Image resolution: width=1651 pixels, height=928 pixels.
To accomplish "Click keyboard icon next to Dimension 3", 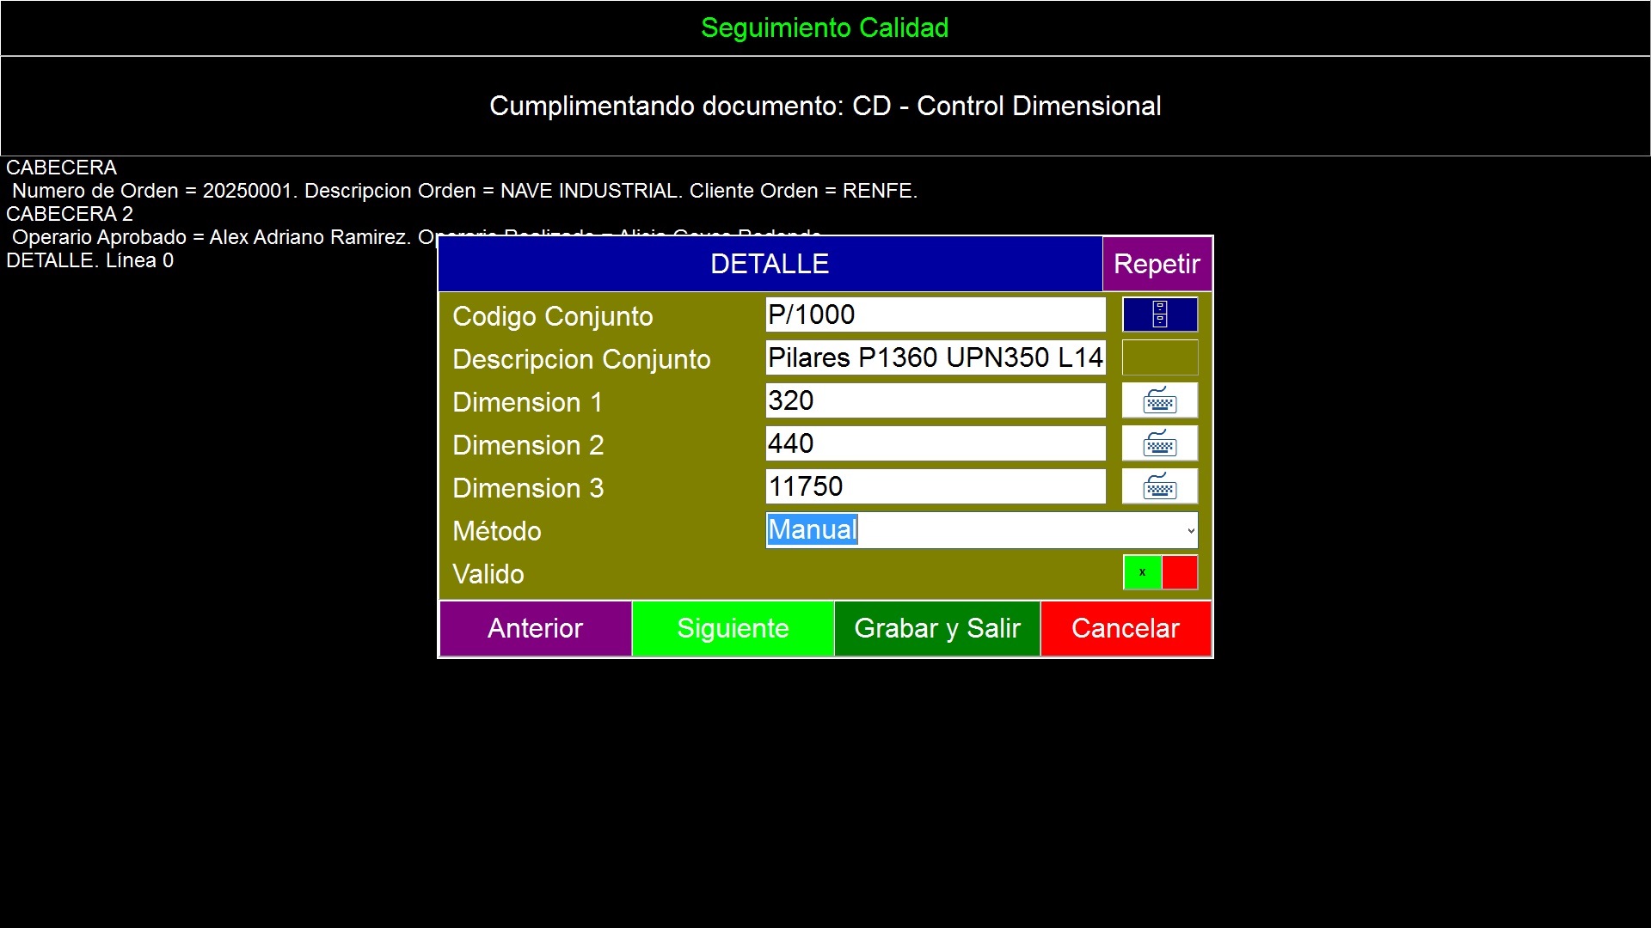I will 1159,486.
